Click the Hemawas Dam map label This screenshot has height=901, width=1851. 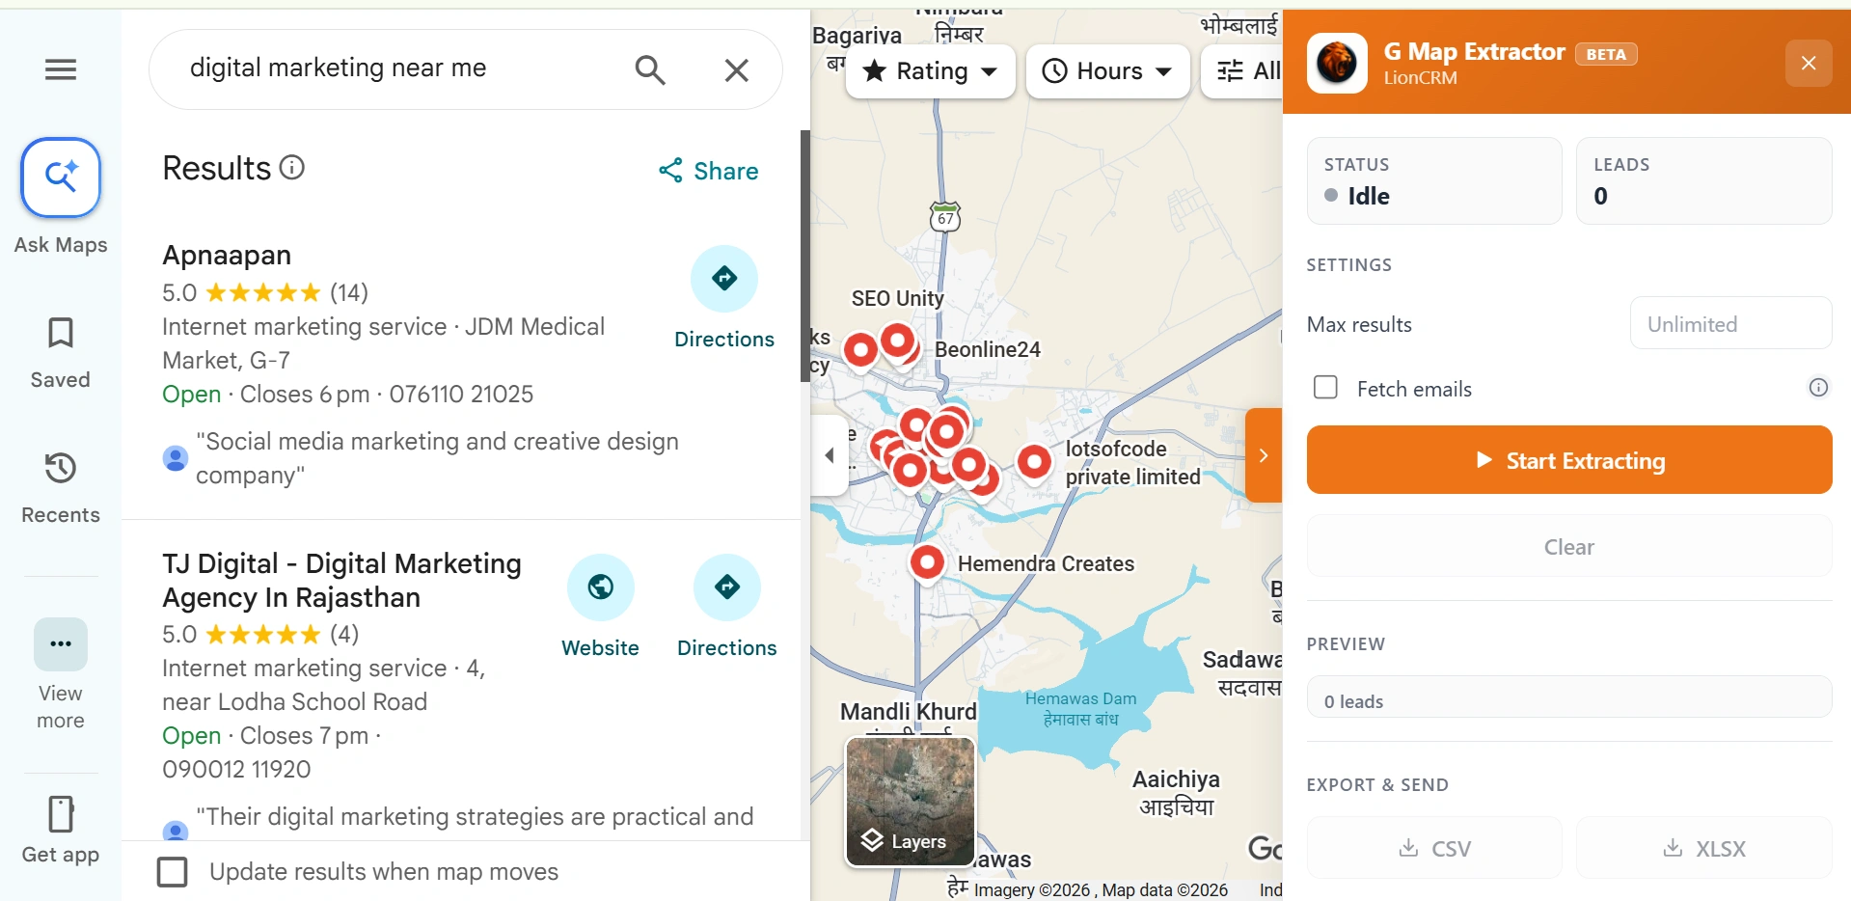(x=1080, y=708)
